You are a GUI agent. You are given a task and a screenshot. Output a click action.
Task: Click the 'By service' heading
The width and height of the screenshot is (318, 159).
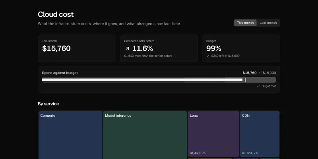(48, 104)
